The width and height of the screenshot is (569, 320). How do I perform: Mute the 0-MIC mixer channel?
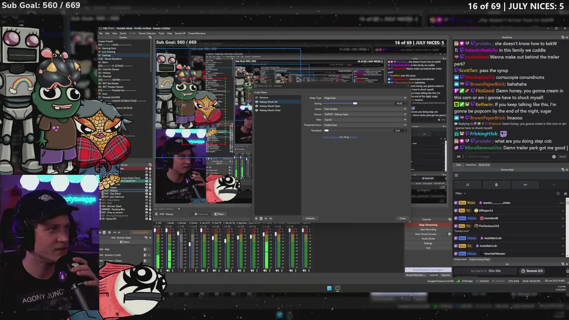[157, 270]
